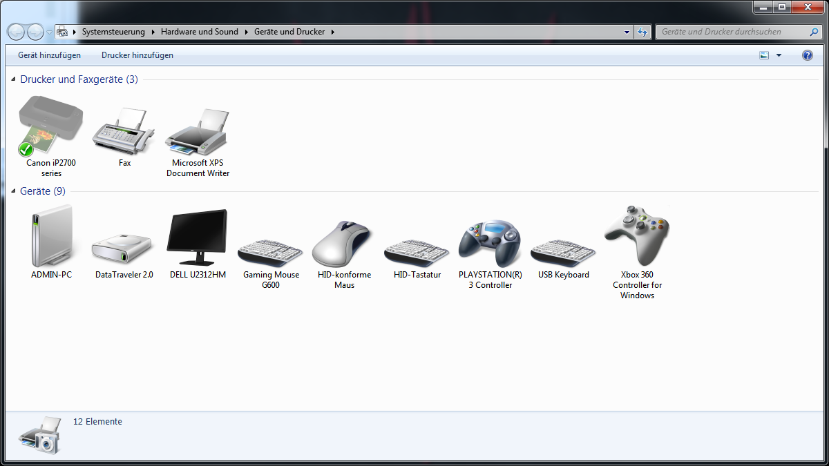Select the DELL U2312HM monitor icon

click(x=198, y=237)
